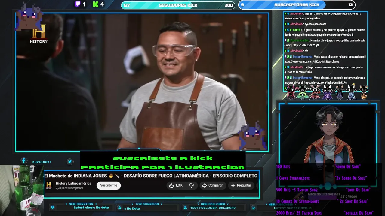Viewport: 385px width, 216px height.
Task: Click the Suscriptores Kick progress bar
Action: (297, 5)
